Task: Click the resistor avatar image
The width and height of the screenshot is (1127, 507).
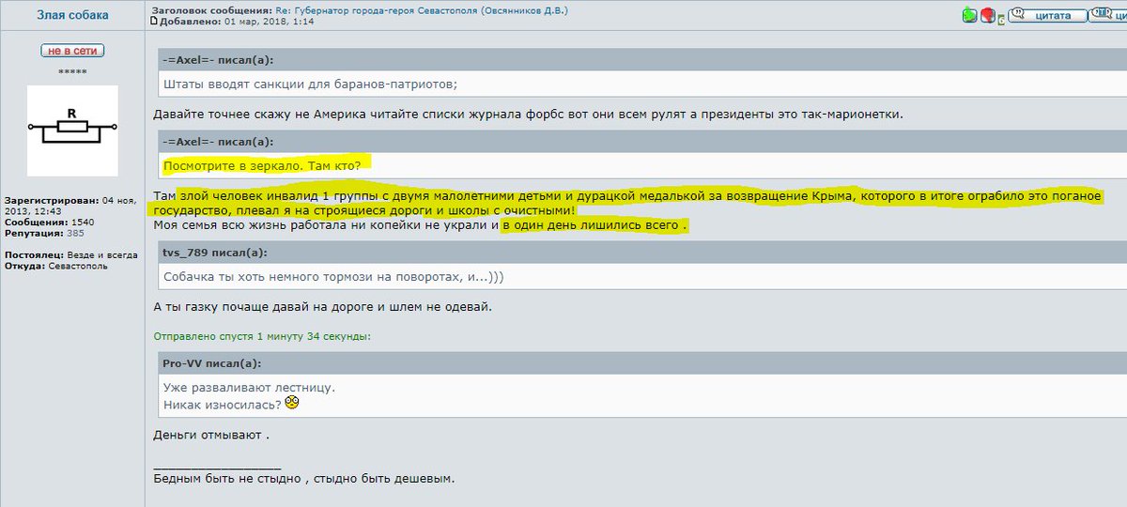Action: coord(72,131)
